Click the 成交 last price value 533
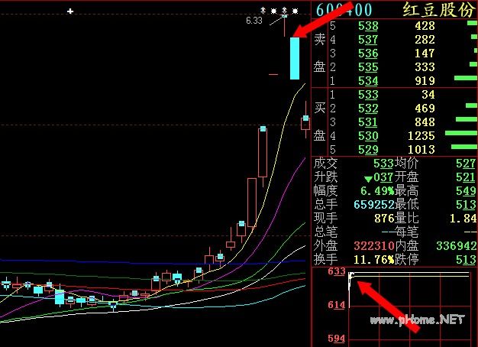The image size is (478, 347). (x=383, y=164)
